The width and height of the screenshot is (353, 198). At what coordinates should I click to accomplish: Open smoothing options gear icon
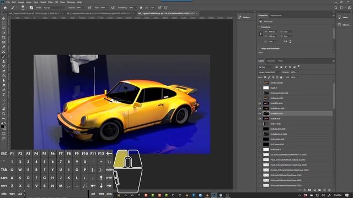coord(141,8)
